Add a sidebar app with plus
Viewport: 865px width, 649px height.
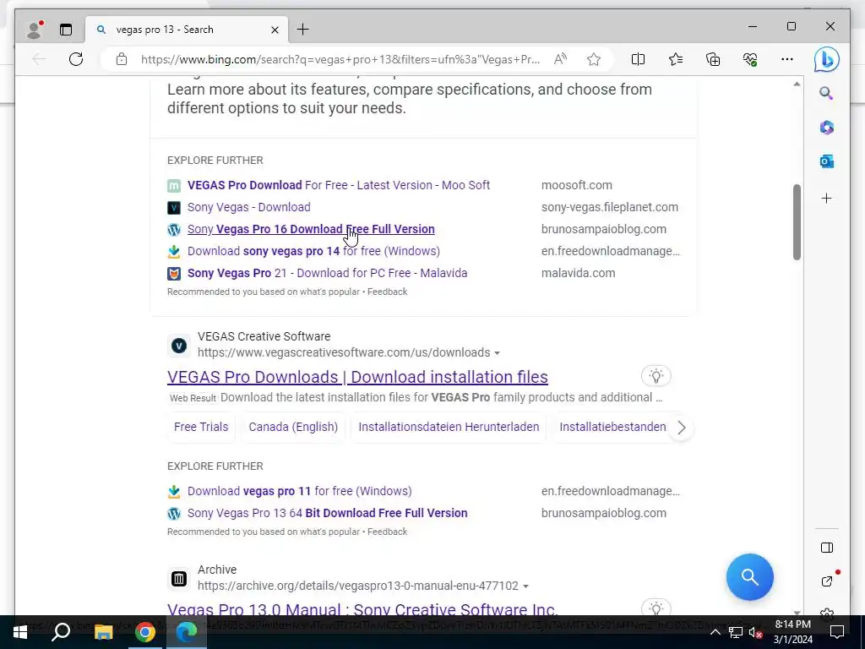[826, 198]
